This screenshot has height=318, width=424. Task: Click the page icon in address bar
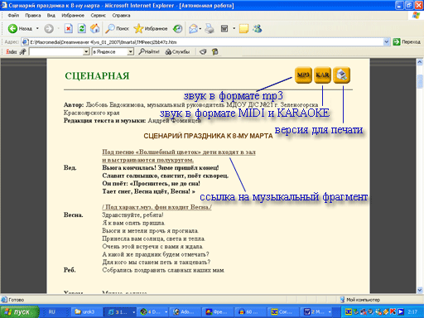25,42
